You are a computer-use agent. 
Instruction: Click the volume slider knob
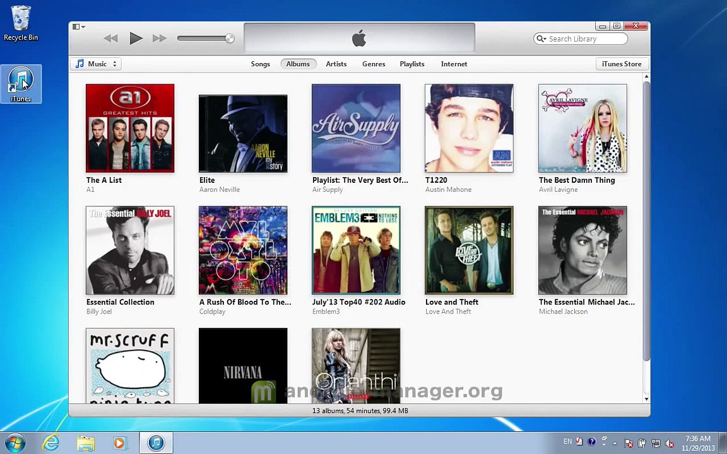click(230, 38)
